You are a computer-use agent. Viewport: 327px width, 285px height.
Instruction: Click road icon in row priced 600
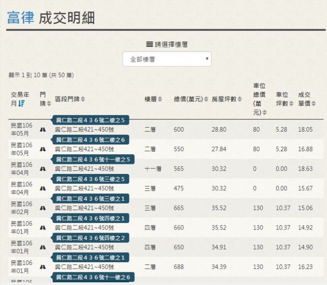[43, 130]
